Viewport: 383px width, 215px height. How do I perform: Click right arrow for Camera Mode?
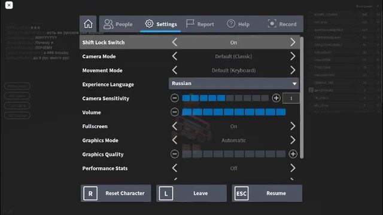pos(293,56)
